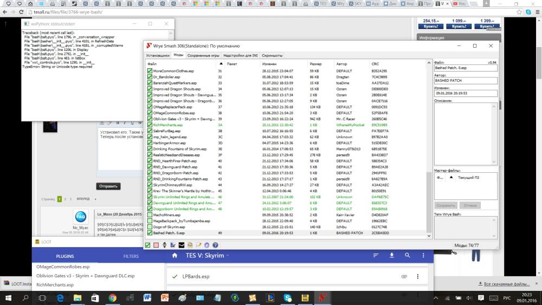Click the 254,15 Купить button in the ad
The image size is (542, 305).
pyautogui.click(x=431, y=26)
